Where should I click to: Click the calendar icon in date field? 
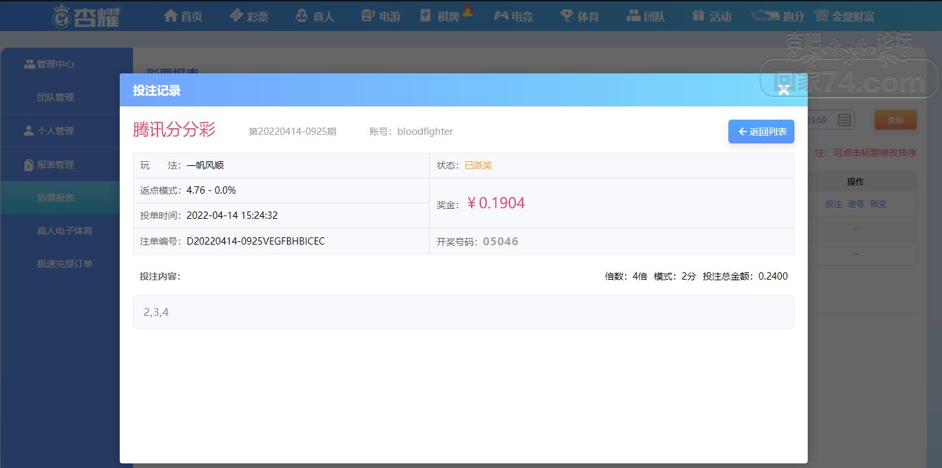[x=844, y=120]
